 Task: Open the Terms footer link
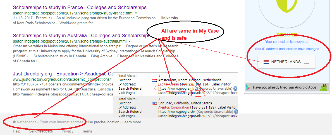click(87, 131)
